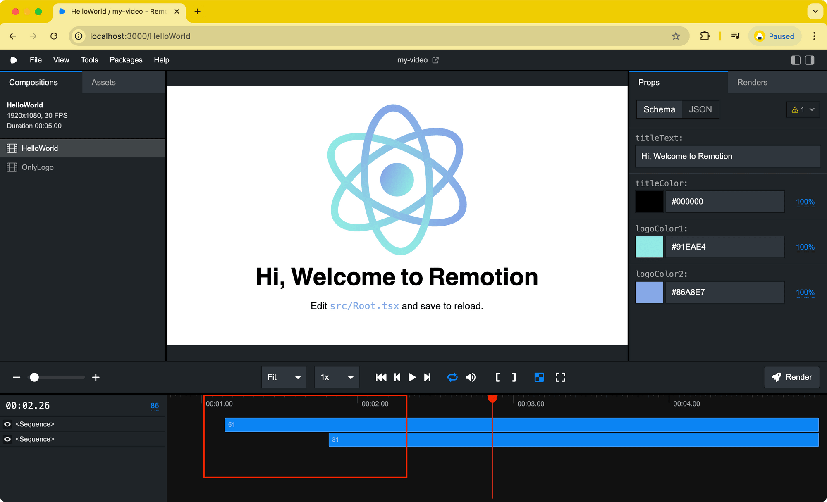Click the frame number 86 link
The height and width of the screenshot is (502, 827).
[155, 406]
